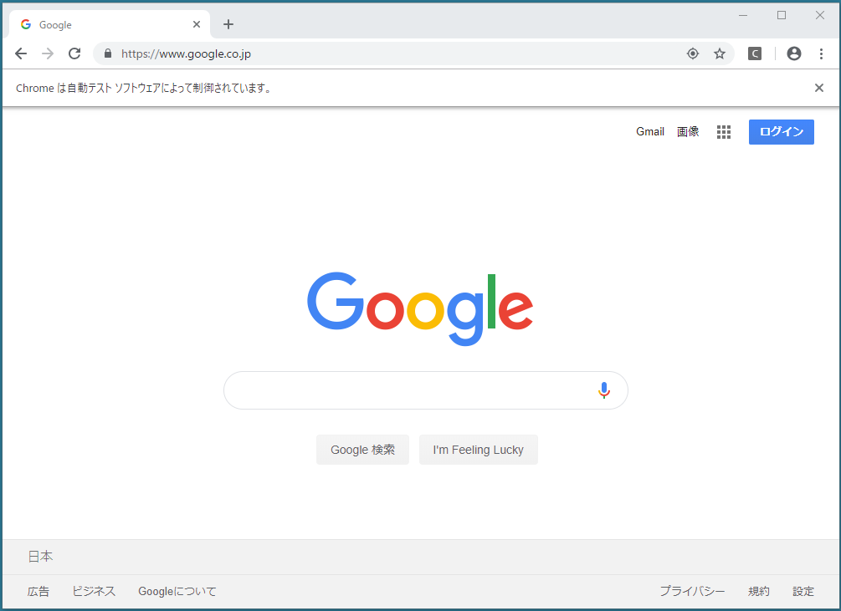Viewport: 841px width, 611px height.
Task: Click I'm Feeling Lucky
Action: (478, 450)
